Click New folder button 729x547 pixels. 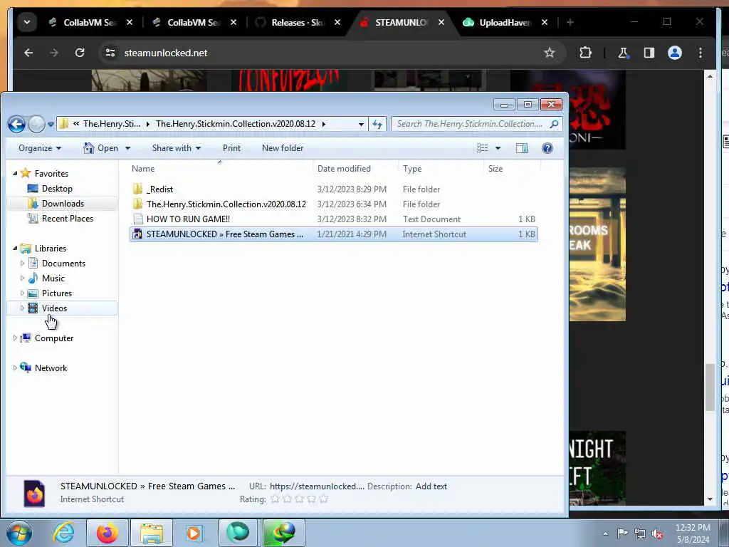click(x=282, y=148)
